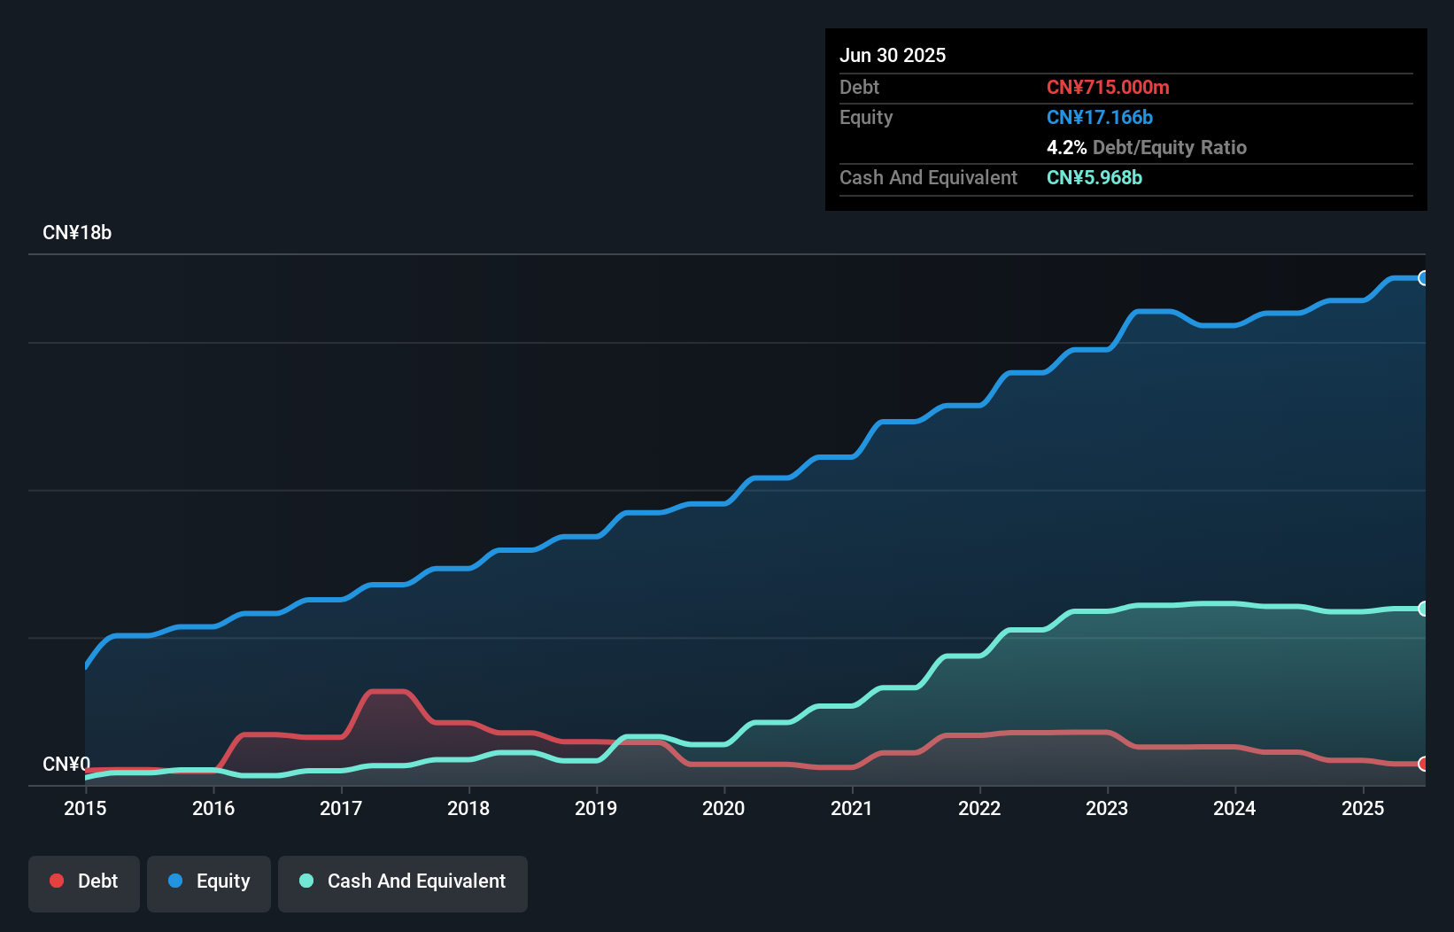The width and height of the screenshot is (1454, 932).
Task: Expand the Jun 30 2025 tooltip panel
Action: coord(893,55)
